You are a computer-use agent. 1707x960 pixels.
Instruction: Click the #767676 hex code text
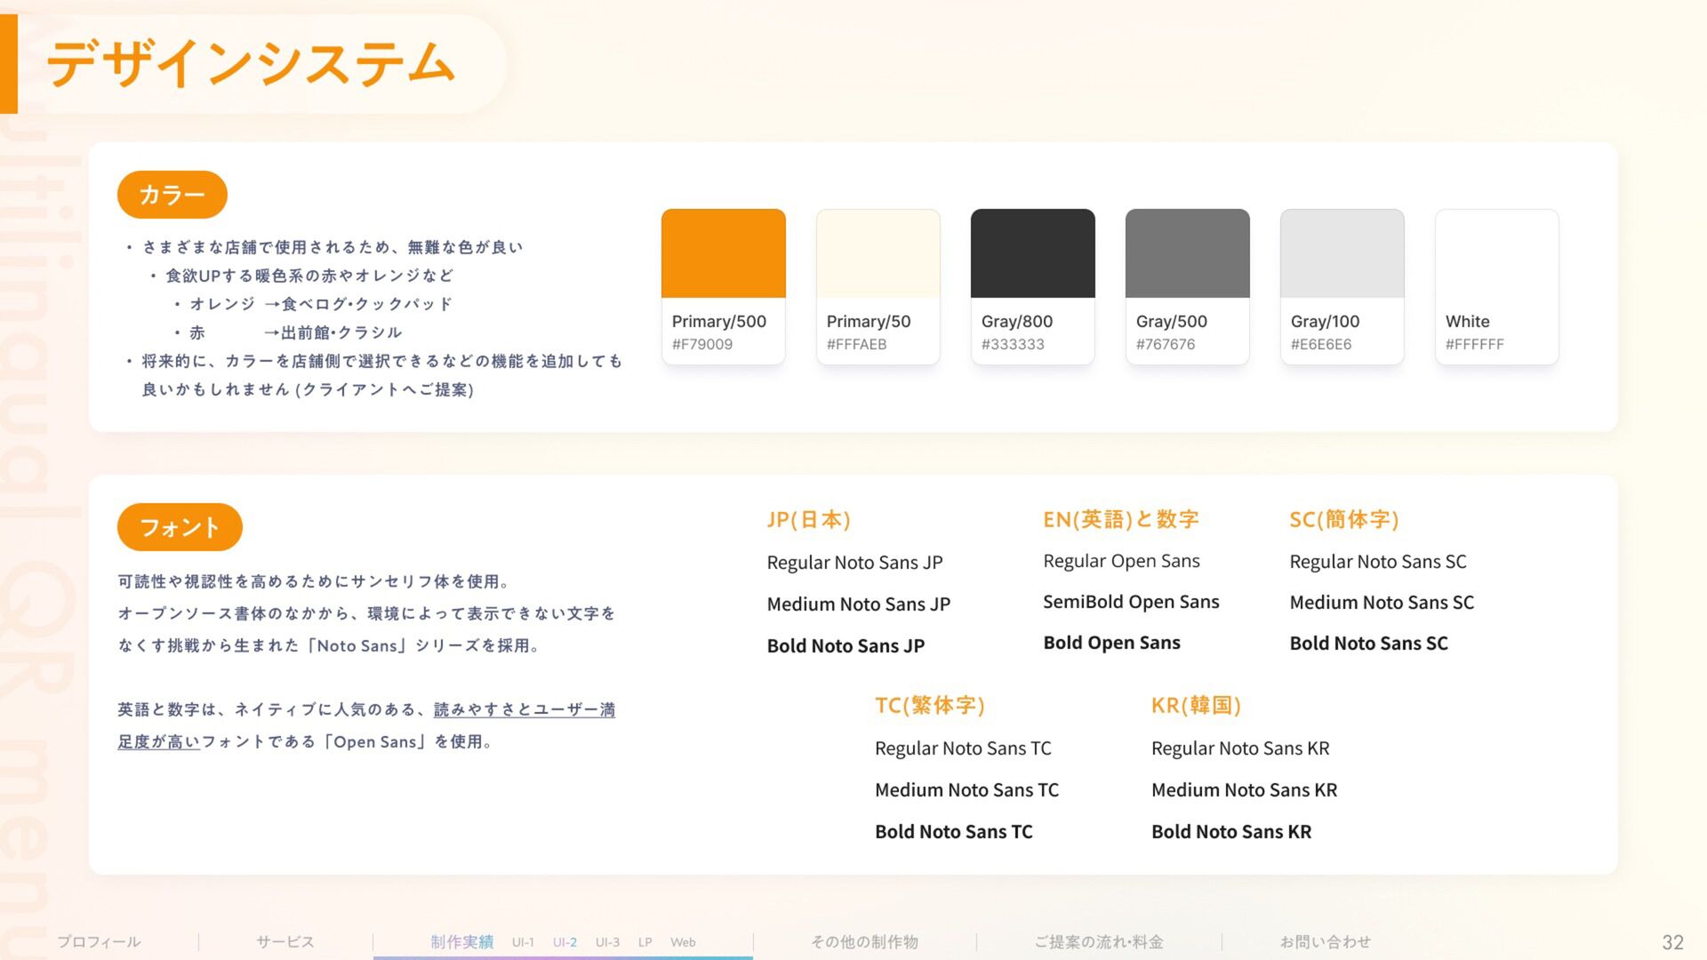[x=1166, y=344]
